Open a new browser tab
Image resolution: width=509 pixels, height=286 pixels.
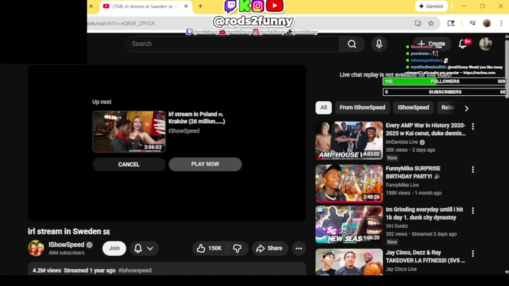tap(200, 6)
